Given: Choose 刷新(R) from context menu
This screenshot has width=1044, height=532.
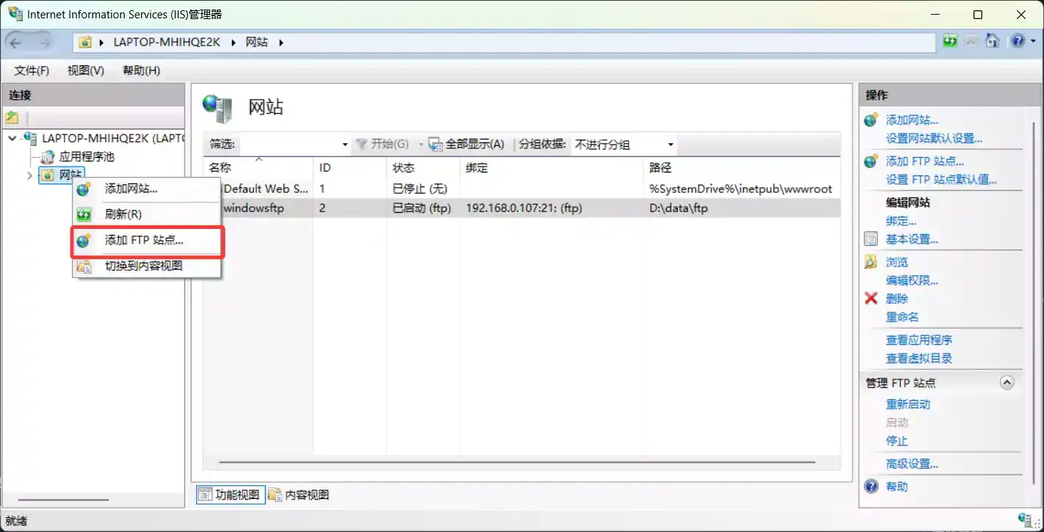Looking at the screenshot, I should 147,214.
